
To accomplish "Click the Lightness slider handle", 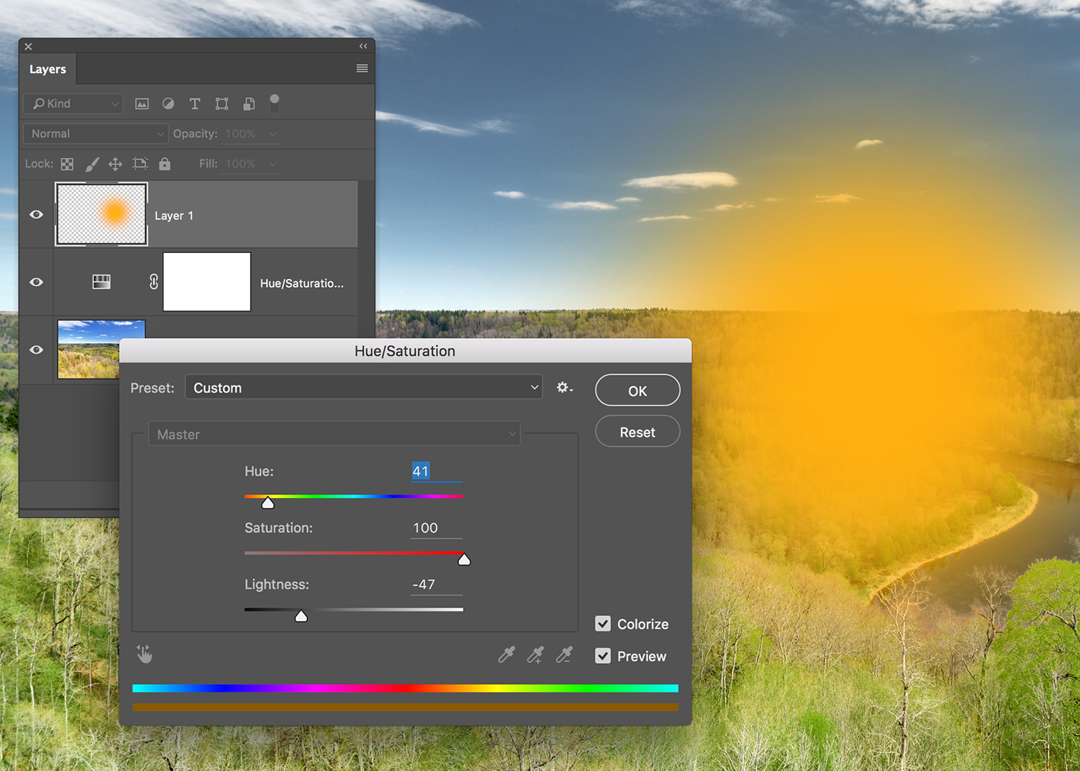I will 301,615.
